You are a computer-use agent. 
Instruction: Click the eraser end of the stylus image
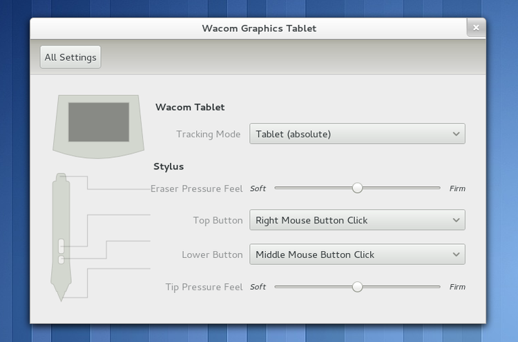(x=61, y=179)
